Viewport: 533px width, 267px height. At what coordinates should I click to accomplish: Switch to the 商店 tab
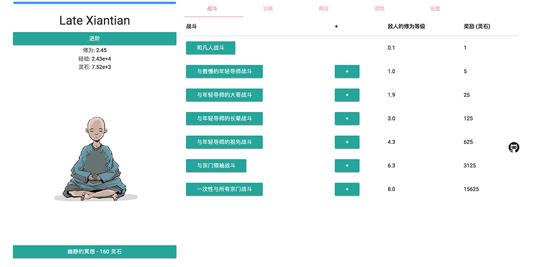click(324, 9)
